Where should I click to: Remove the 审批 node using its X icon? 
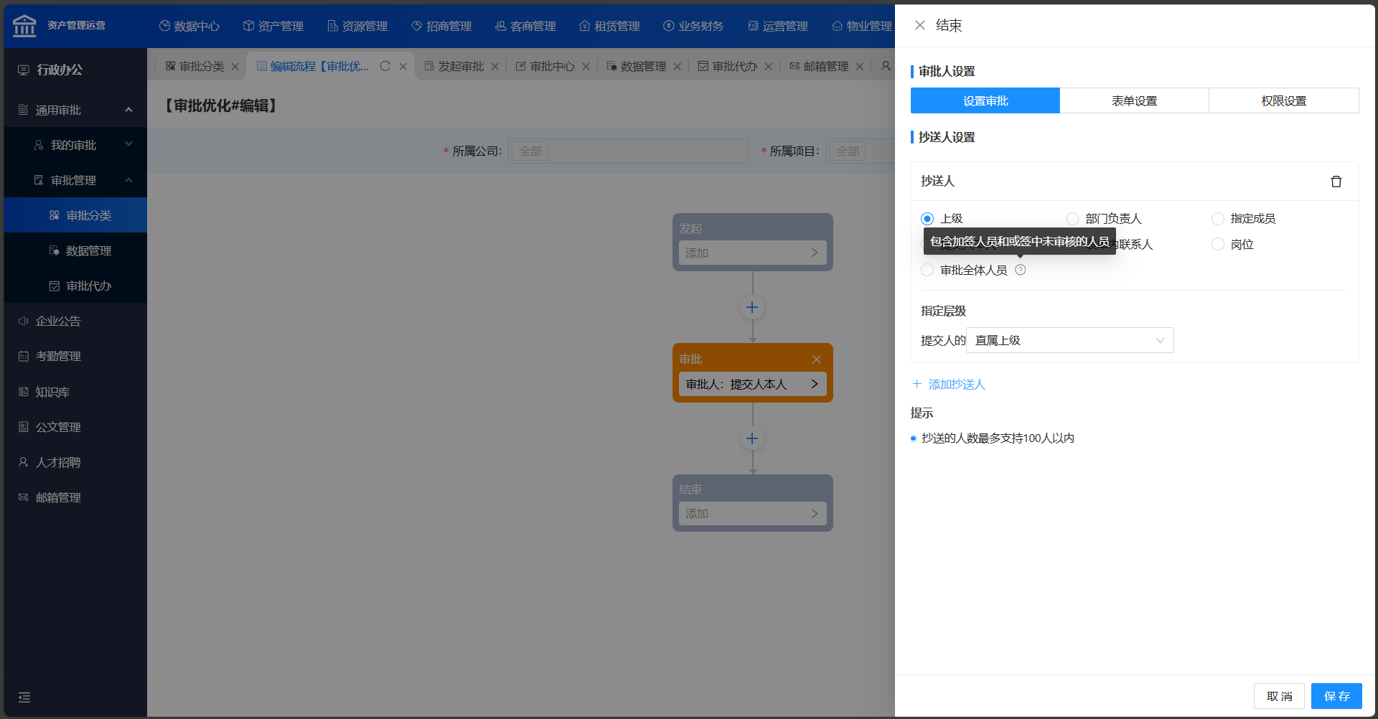point(816,359)
